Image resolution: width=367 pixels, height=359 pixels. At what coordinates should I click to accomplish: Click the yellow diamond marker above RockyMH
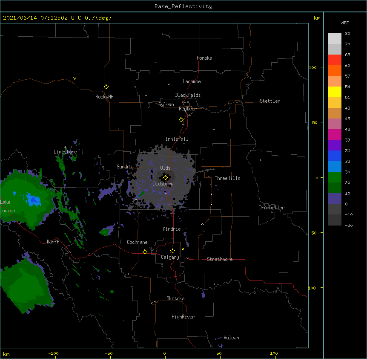(x=106, y=87)
